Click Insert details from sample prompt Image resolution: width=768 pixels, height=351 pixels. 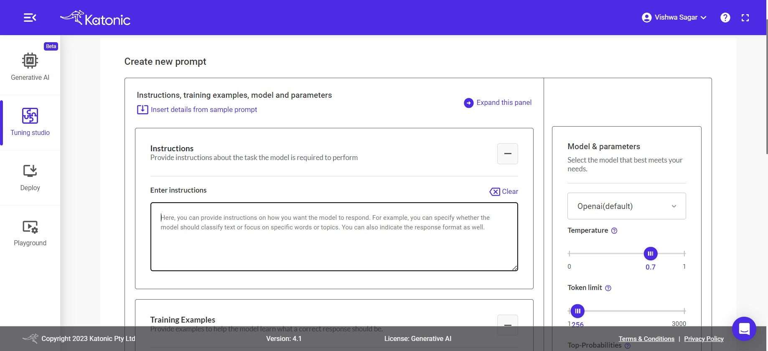pyautogui.click(x=204, y=109)
